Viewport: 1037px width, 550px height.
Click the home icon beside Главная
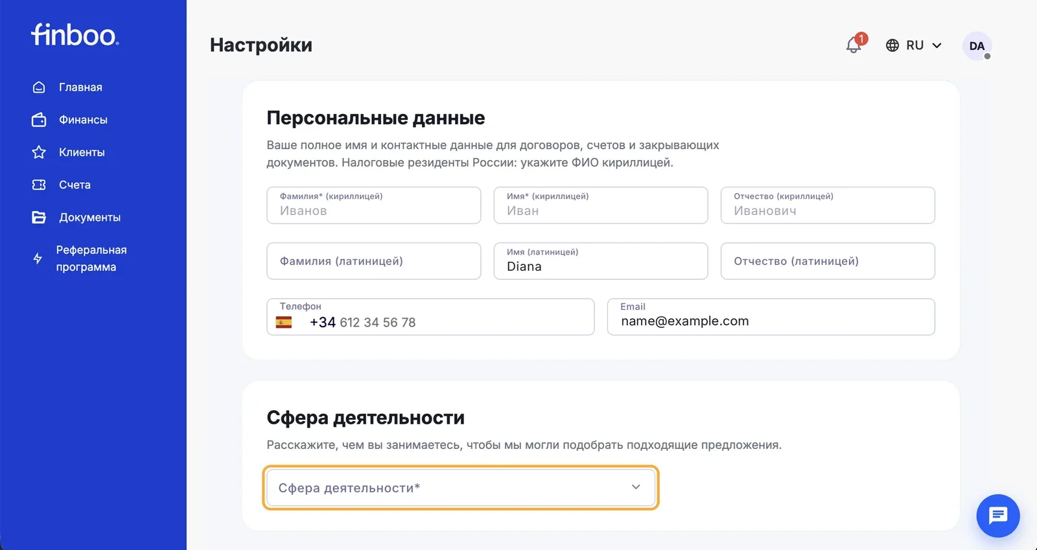[x=39, y=87]
